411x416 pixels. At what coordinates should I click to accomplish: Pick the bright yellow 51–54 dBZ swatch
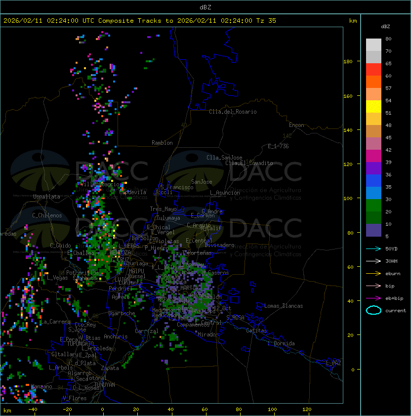pos(373,107)
